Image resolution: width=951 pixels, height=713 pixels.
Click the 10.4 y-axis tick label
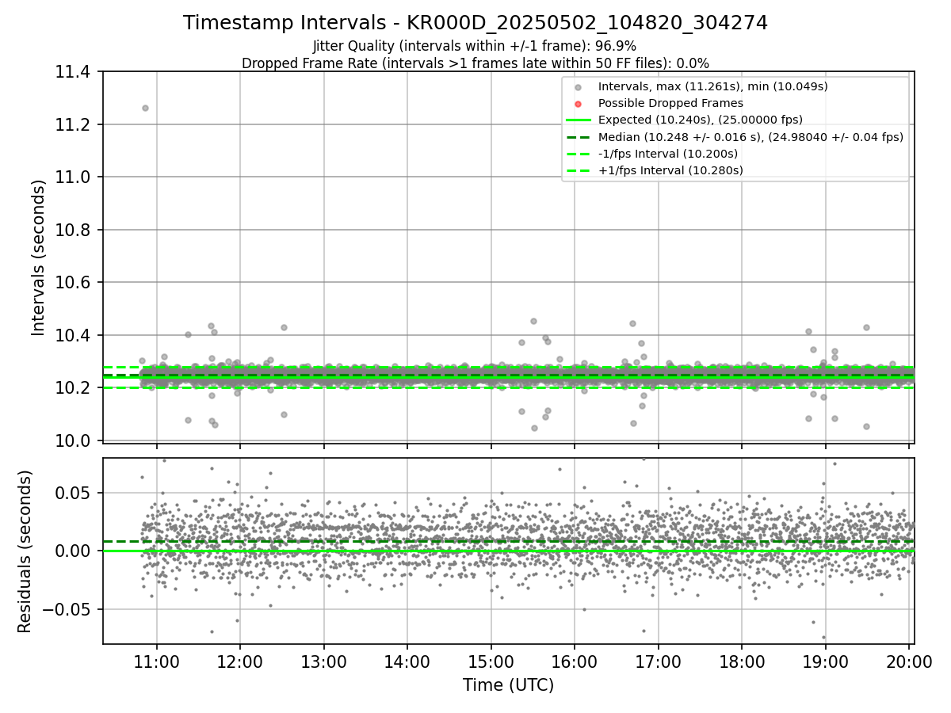[72, 335]
